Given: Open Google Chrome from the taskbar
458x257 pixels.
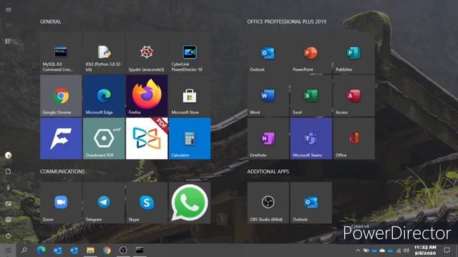Looking at the screenshot, I should pos(107,251).
